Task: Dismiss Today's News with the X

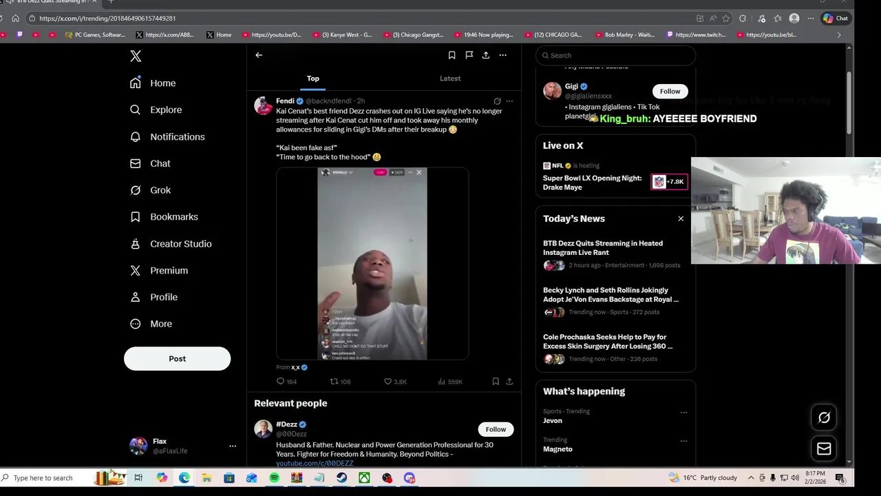Action: tap(681, 218)
